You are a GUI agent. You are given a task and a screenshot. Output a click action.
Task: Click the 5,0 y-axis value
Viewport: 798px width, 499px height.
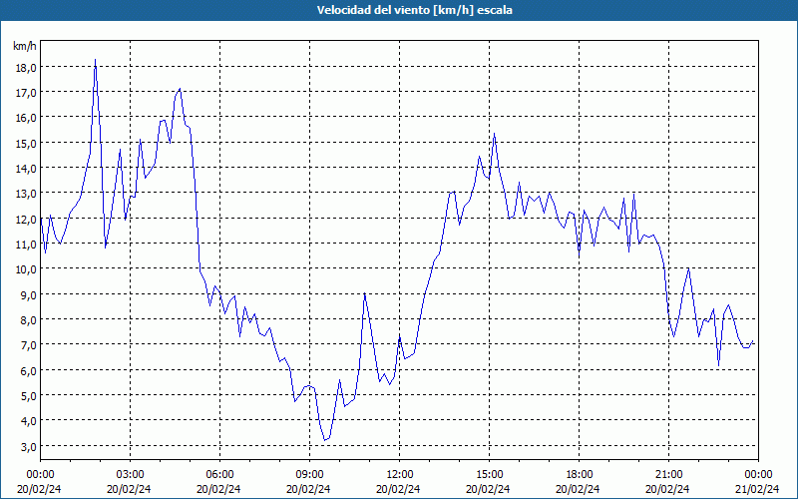click(27, 395)
